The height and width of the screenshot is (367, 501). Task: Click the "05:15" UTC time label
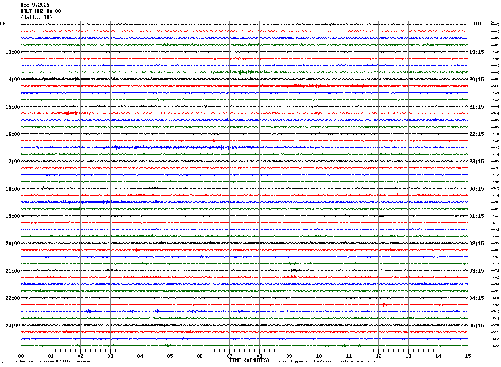477,326
